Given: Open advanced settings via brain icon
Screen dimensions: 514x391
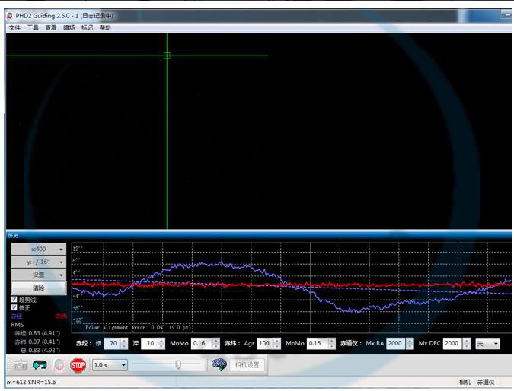Looking at the screenshot, I should [x=219, y=364].
